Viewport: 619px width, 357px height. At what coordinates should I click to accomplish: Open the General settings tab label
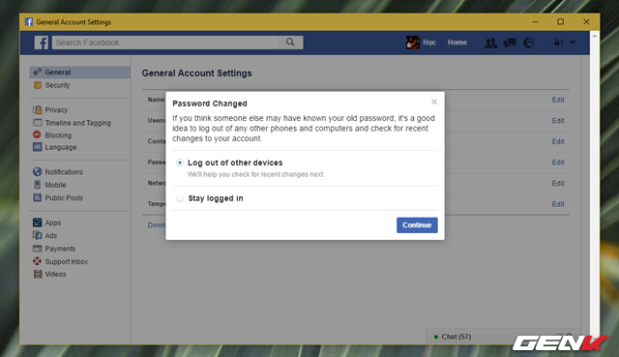58,72
